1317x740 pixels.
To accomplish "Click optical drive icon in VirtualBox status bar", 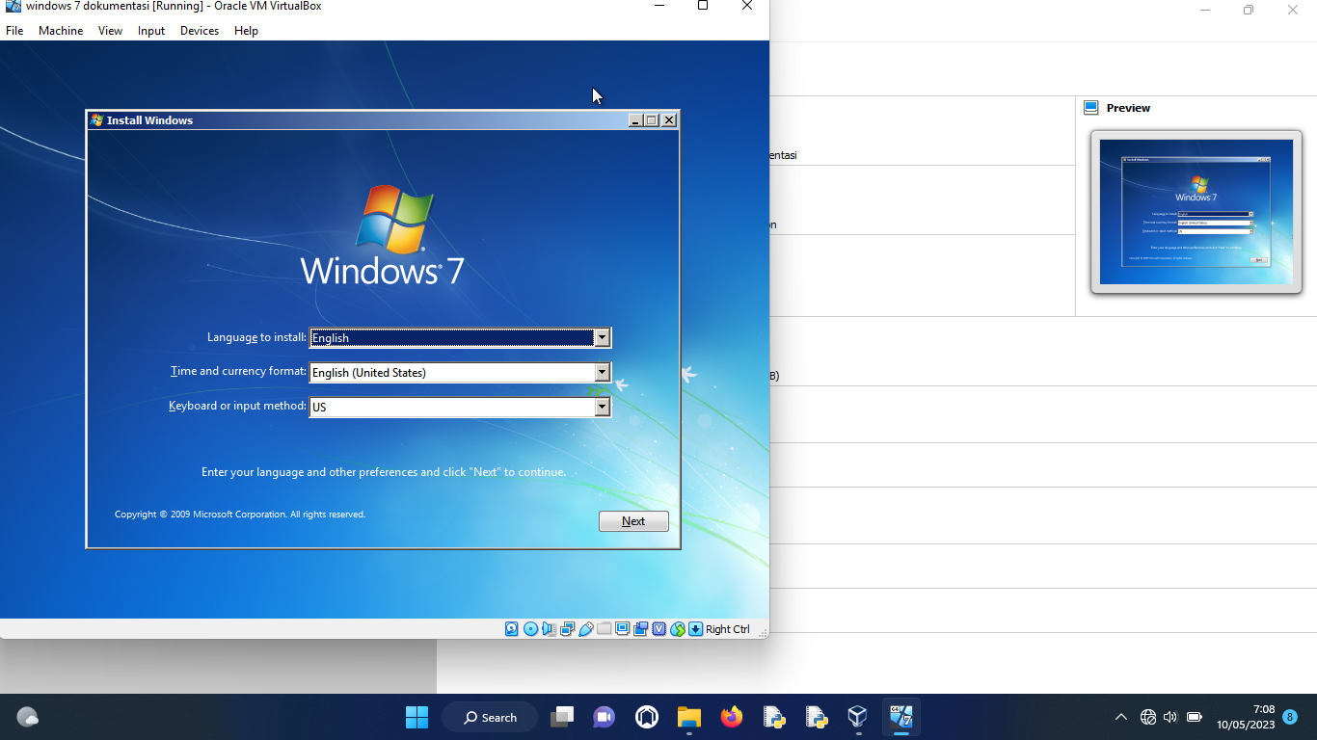I will [x=530, y=629].
